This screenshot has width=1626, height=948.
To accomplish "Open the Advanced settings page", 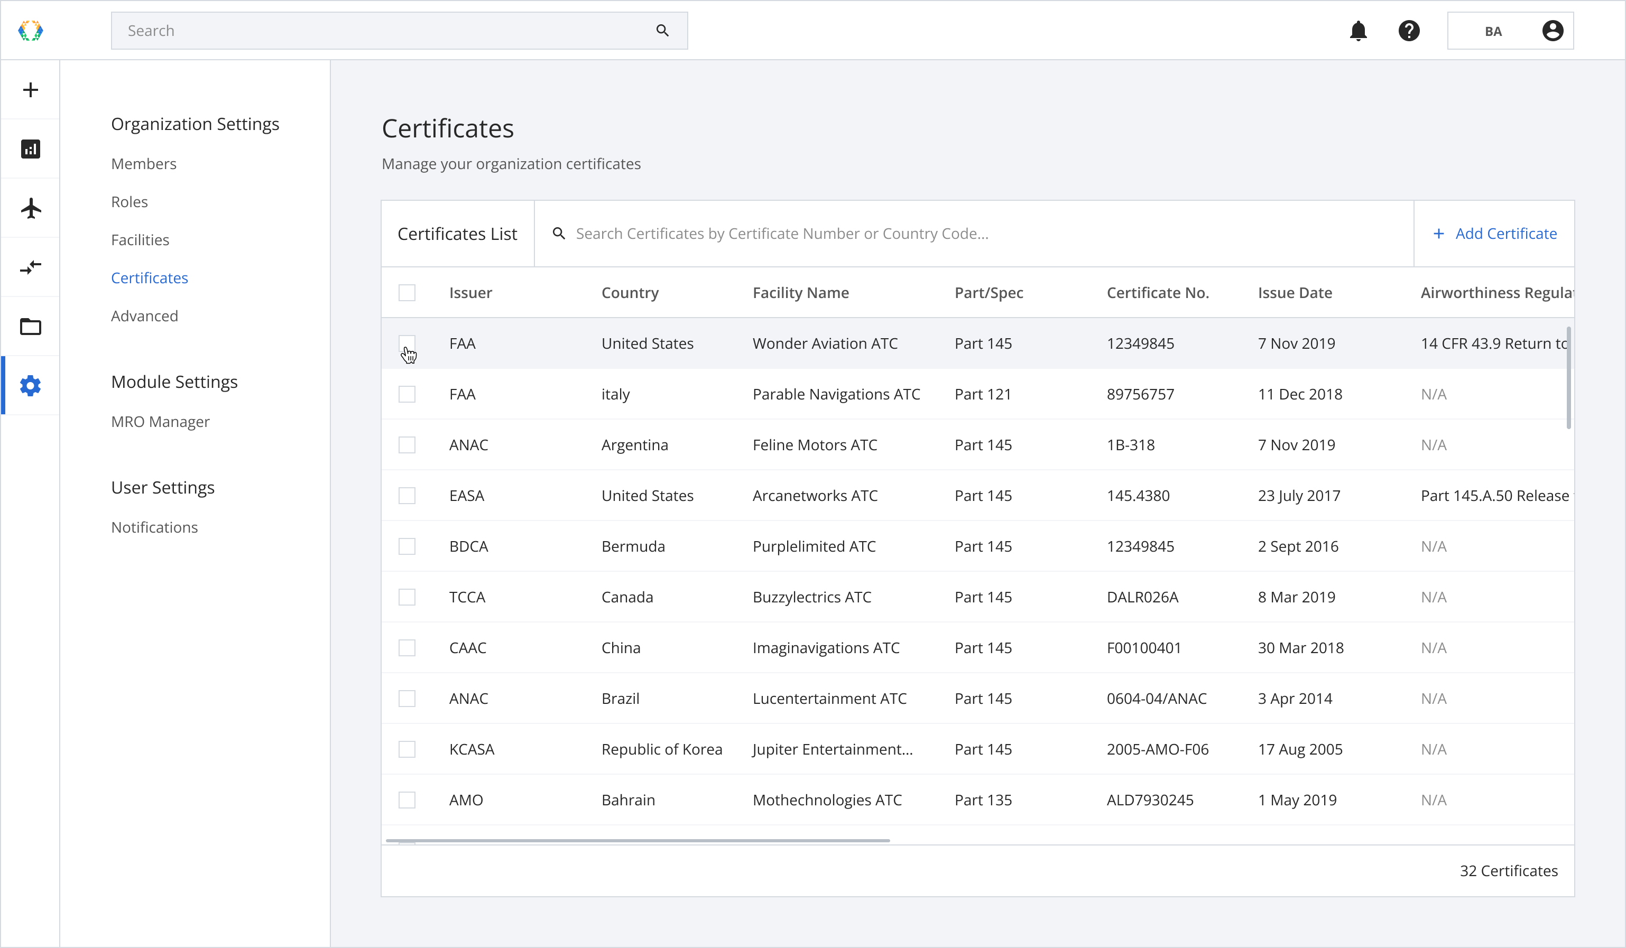I will [144, 316].
